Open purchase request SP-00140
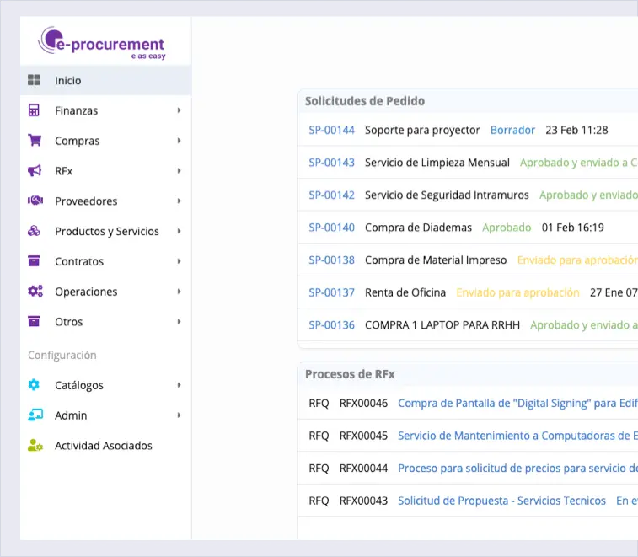 [331, 228]
